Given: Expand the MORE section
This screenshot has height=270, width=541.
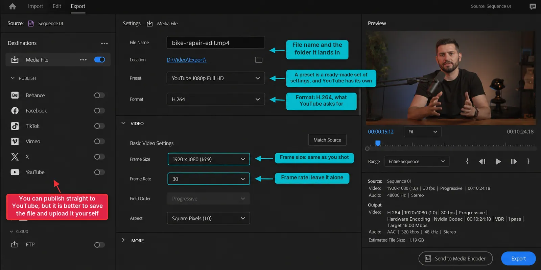Looking at the screenshot, I should [x=123, y=240].
